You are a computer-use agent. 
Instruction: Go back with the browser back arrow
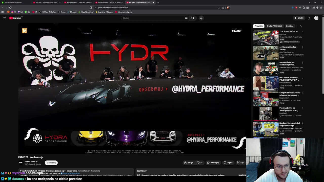[3, 8]
